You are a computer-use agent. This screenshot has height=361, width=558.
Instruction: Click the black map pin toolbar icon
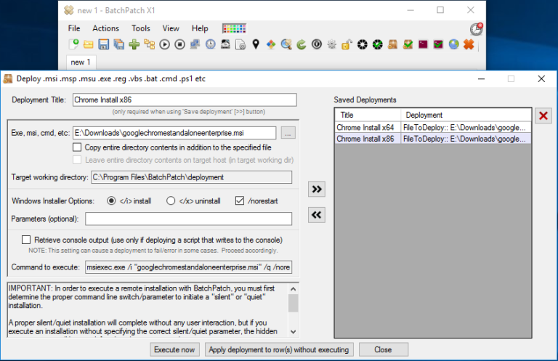click(256, 45)
